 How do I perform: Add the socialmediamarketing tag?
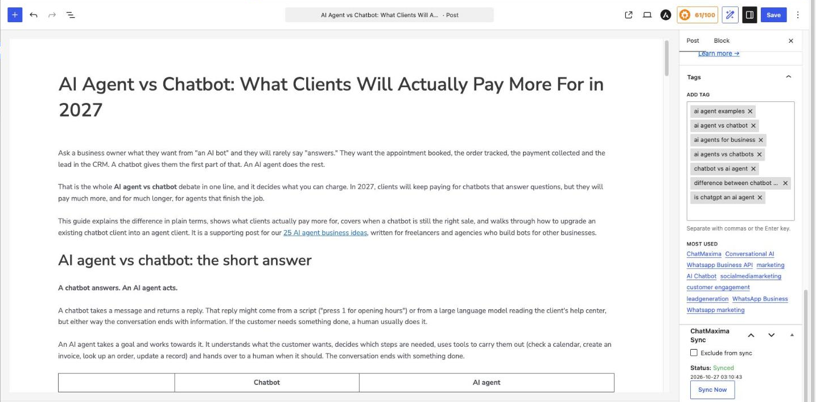[751, 276]
